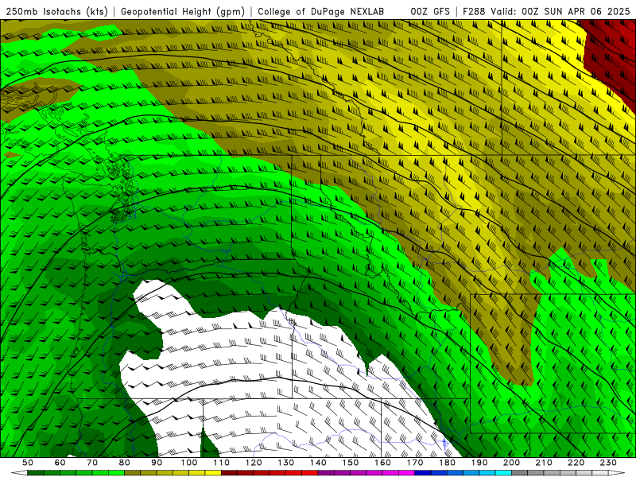Click the 'Geopotential Height (gpm)' header label
636x477 pixels.
[x=183, y=11]
